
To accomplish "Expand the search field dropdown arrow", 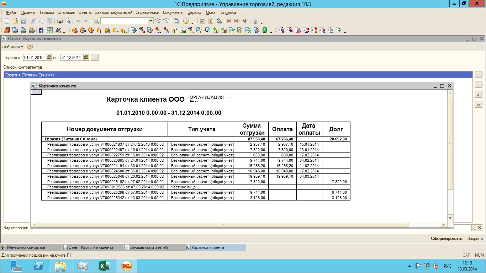I will pyautogui.click(x=151, y=21).
